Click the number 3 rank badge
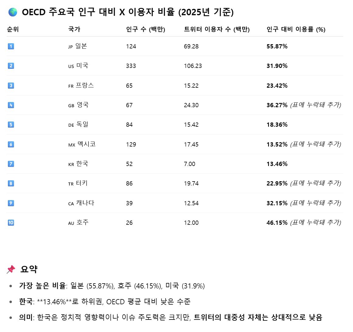The width and height of the screenshot is (353, 332). 11,85
